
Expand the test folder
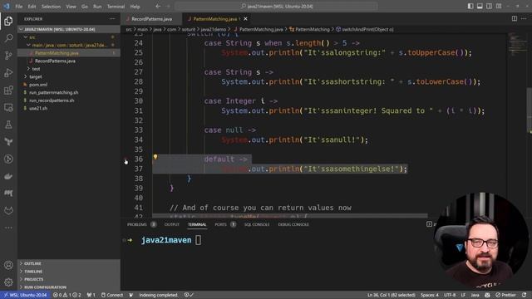[69, 69]
